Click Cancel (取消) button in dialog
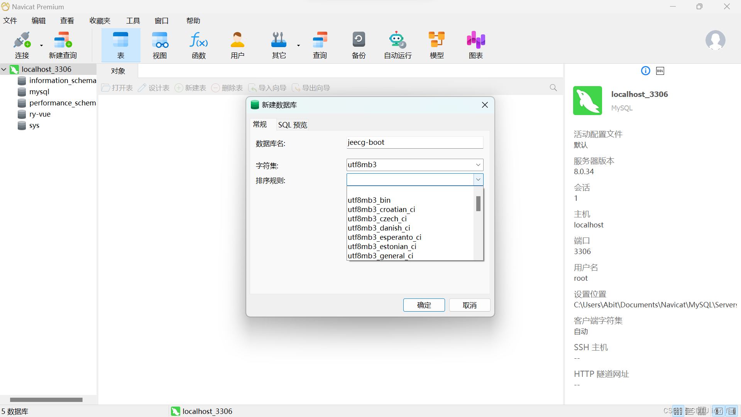This screenshot has height=417, width=741. (x=470, y=305)
